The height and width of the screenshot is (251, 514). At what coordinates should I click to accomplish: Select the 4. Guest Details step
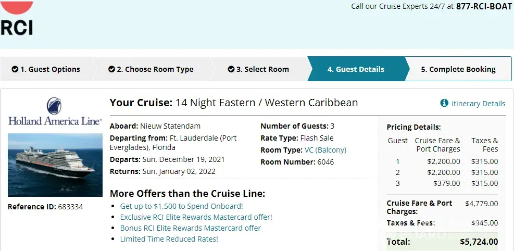tap(356, 69)
